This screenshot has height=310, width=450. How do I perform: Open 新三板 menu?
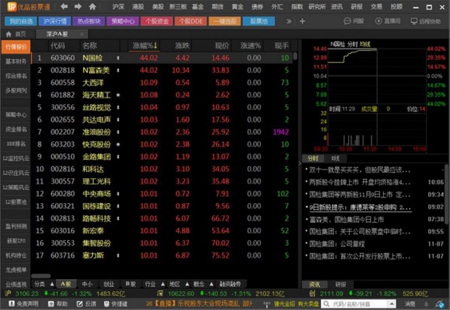pos(178,7)
